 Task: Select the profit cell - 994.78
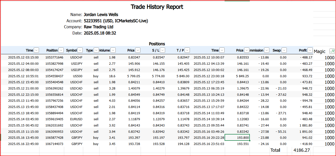click(306, 101)
